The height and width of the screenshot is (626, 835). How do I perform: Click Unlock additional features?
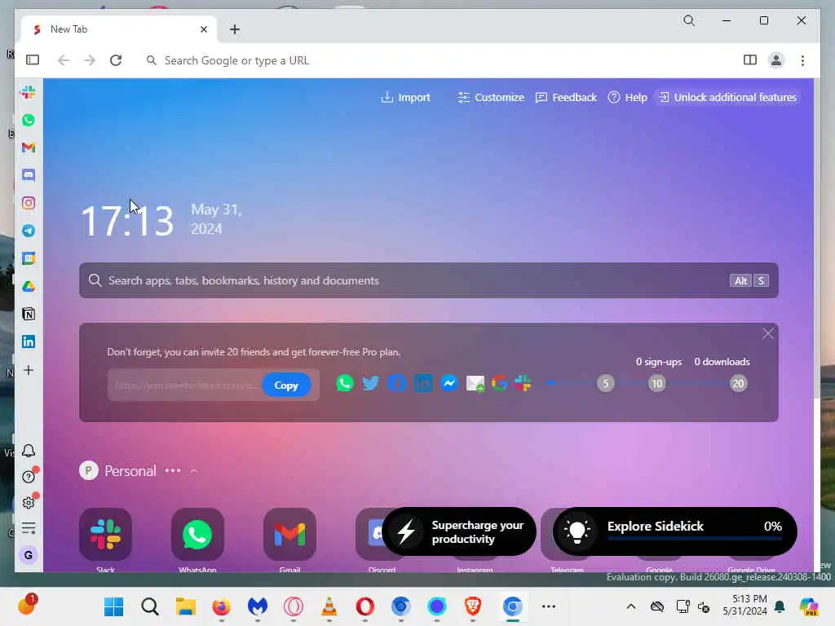coord(728,98)
